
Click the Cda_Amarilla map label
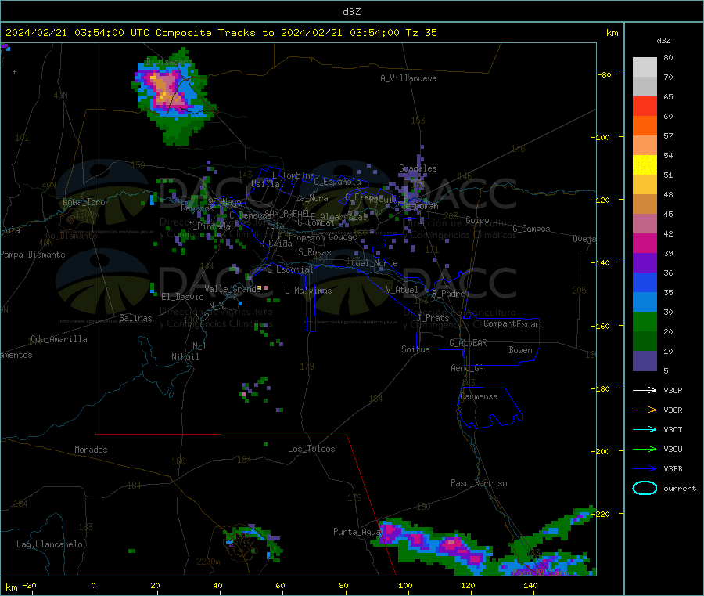point(59,339)
